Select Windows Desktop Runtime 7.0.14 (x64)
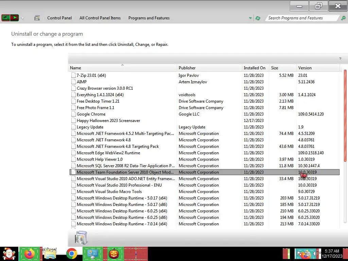The height and width of the screenshot is (261, 348). click(204, 224)
